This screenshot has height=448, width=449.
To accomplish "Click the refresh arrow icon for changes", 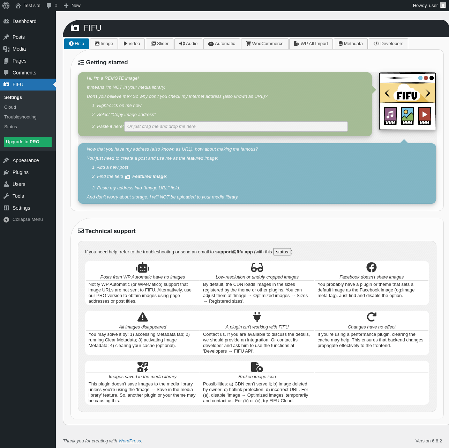I will (x=372, y=317).
